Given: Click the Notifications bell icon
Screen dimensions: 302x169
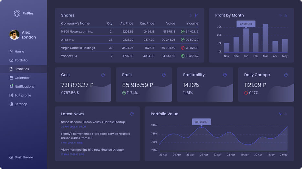Looking at the screenshot, I should pyautogui.click(x=11, y=87).
